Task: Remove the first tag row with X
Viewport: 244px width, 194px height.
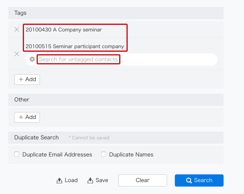Action: [x=17, y=29]
